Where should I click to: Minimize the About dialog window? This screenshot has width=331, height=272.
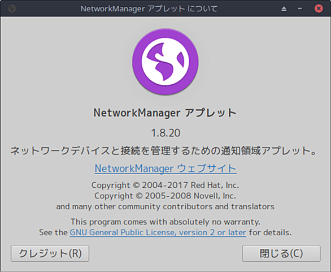pos(300,8)
